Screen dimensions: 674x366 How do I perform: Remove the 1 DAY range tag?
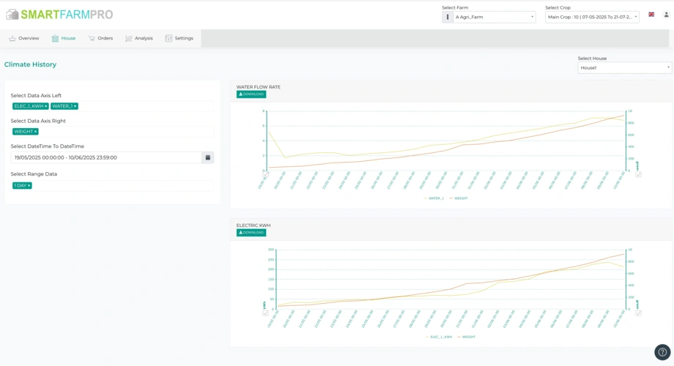click(x=29, y=186)
